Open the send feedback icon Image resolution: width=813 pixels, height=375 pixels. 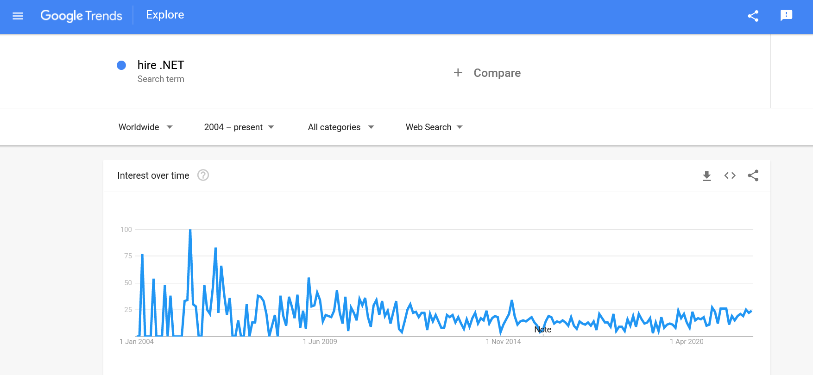[x=786, y=16]
